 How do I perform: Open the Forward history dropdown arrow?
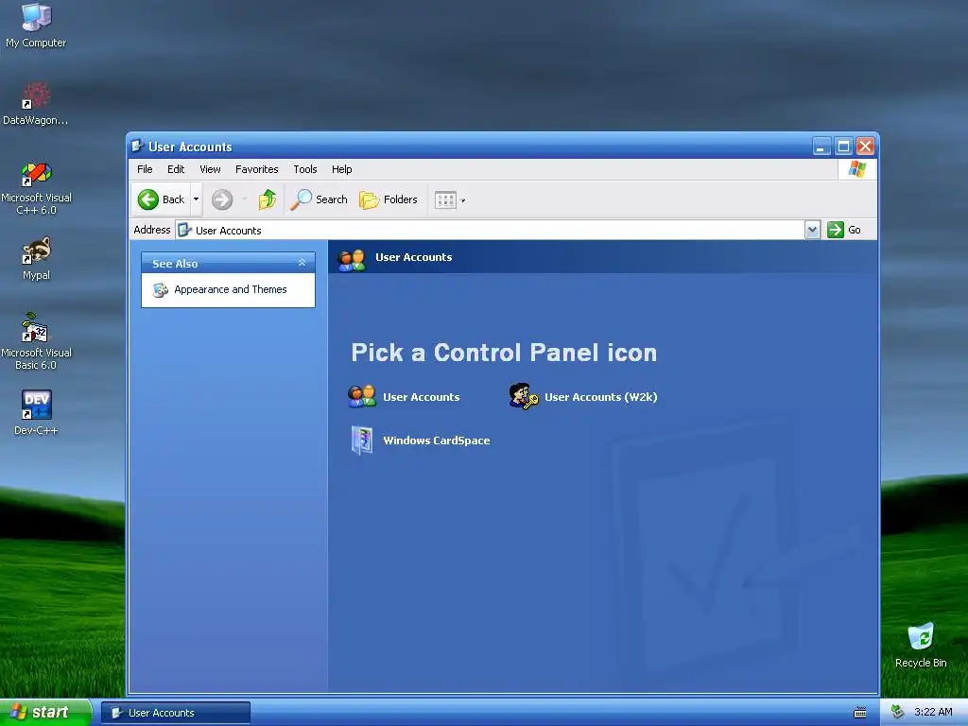pos(245,199)
